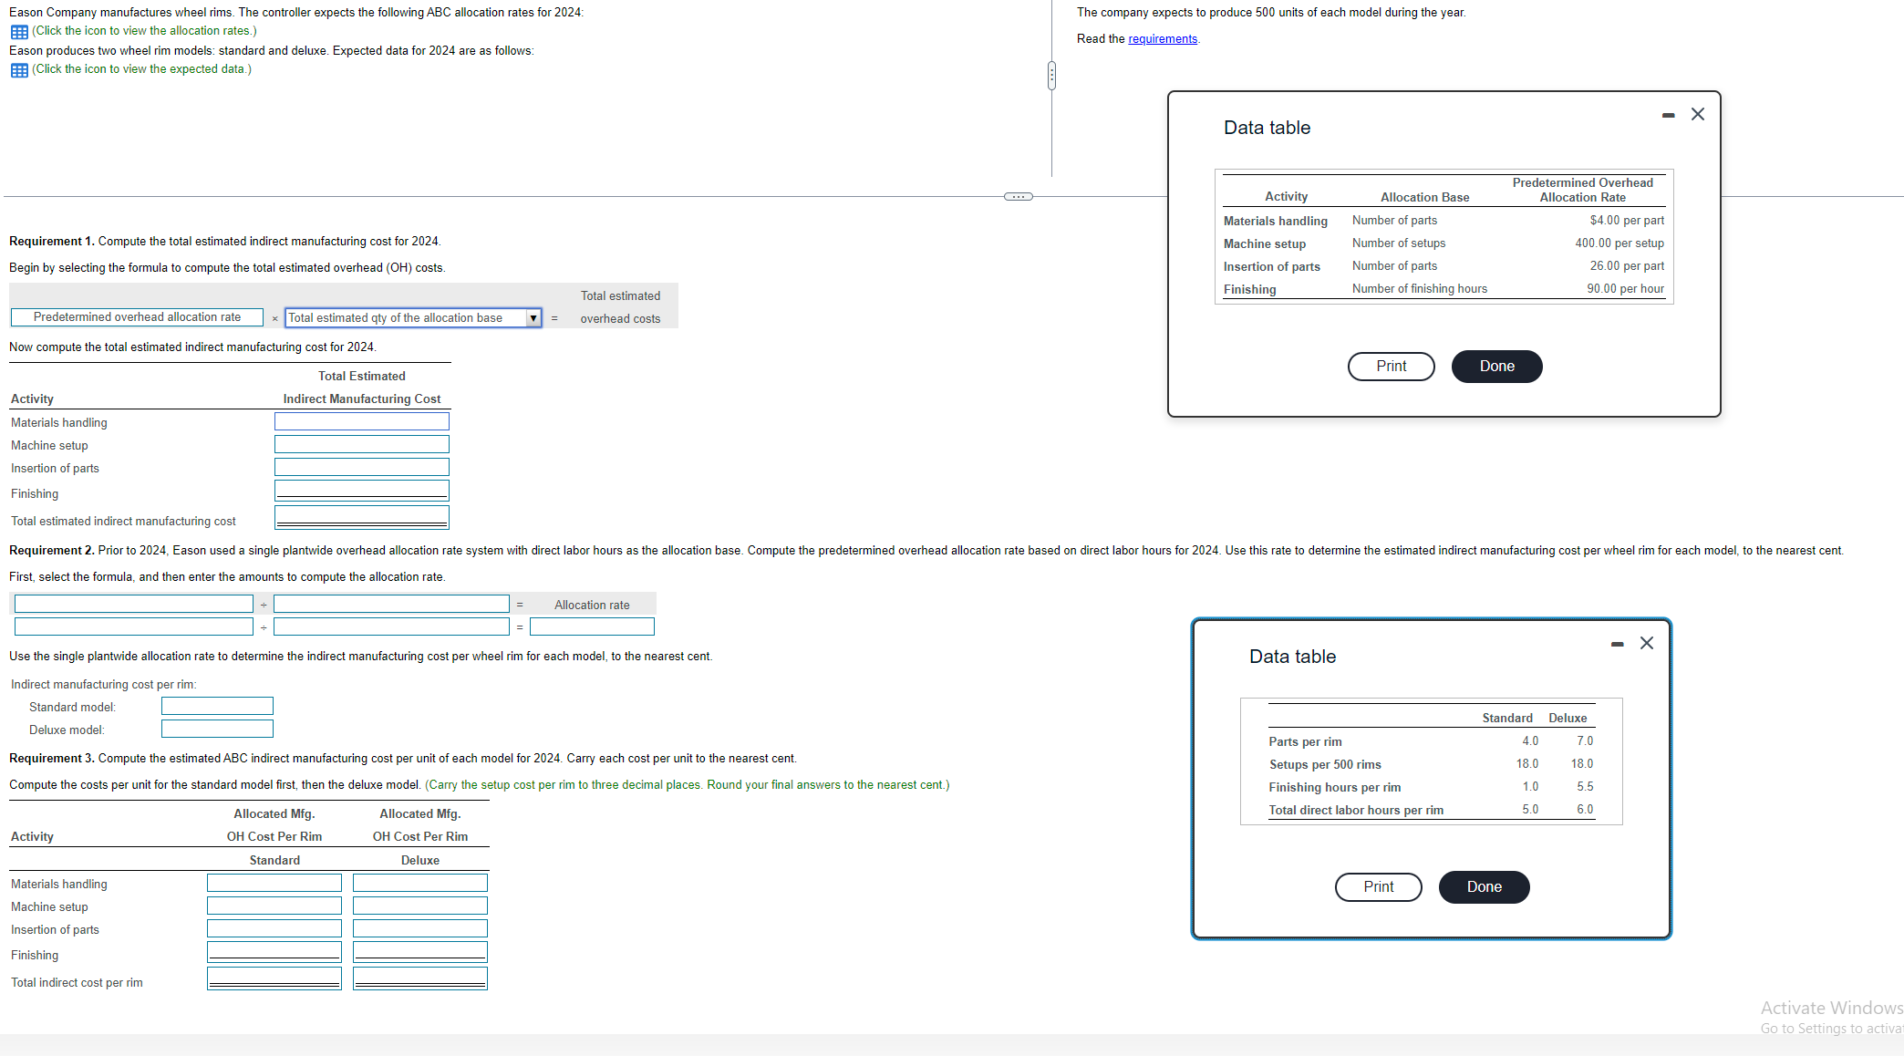Minimize the allocation rates data table
Viewport: 1904px width, 1056px height.
pos(1668,116)
